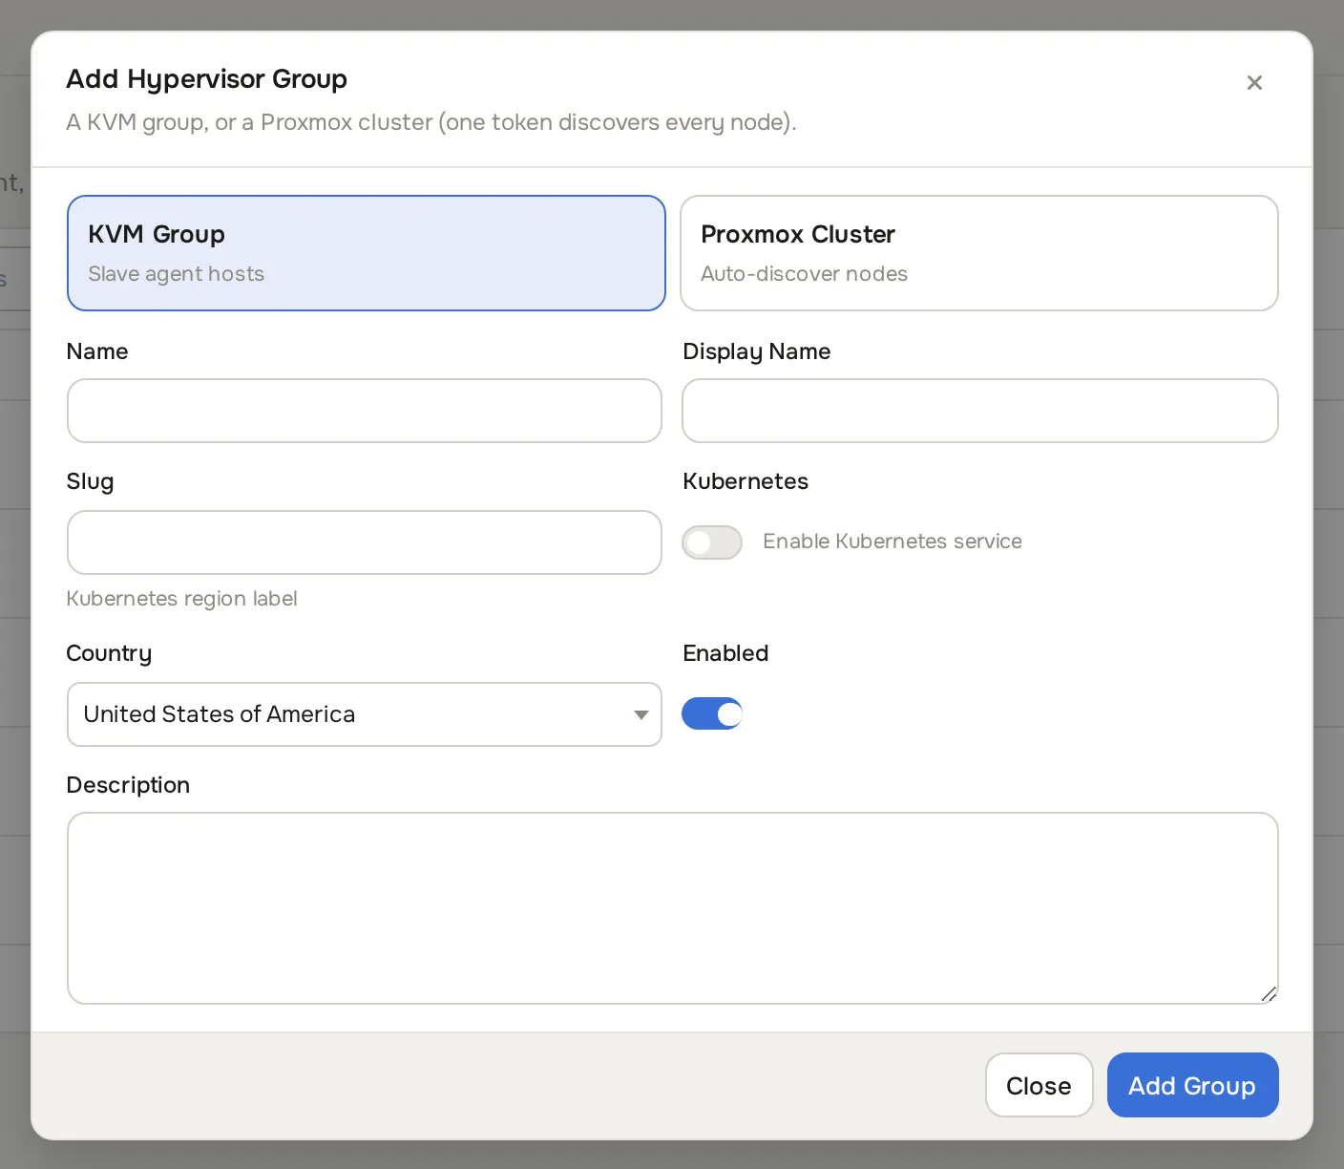
Task: Select the Proxmox Cluster option card
Action: tap(979, 253)
